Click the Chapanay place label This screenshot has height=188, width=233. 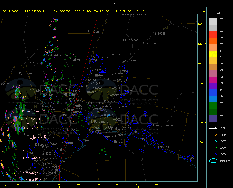pyautogui.click(x=110, y=101)
